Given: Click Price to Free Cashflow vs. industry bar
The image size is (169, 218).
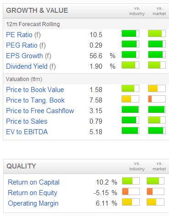Looking at the screenshot, I should point(130,109).
